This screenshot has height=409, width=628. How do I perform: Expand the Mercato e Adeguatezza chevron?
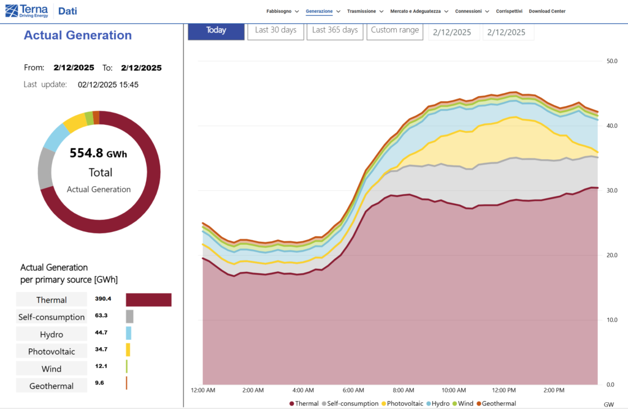click(x=446, y=12)
